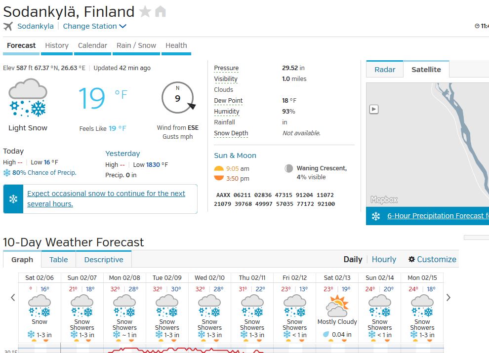Select the Sun 02/07 forecast column
Image resolution: width=489 pixels, height=353 pixels.
82,306
